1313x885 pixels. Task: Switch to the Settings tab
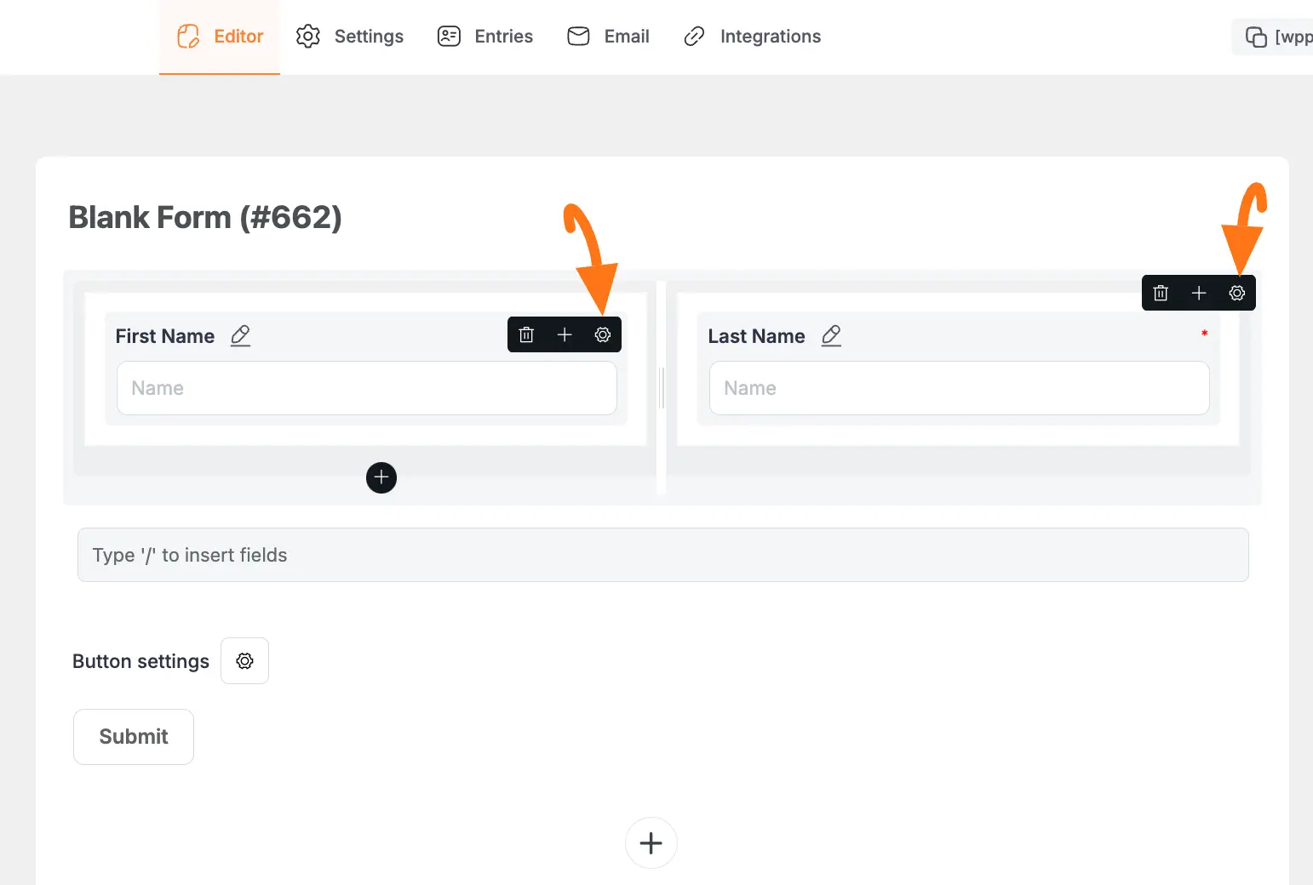350,37
